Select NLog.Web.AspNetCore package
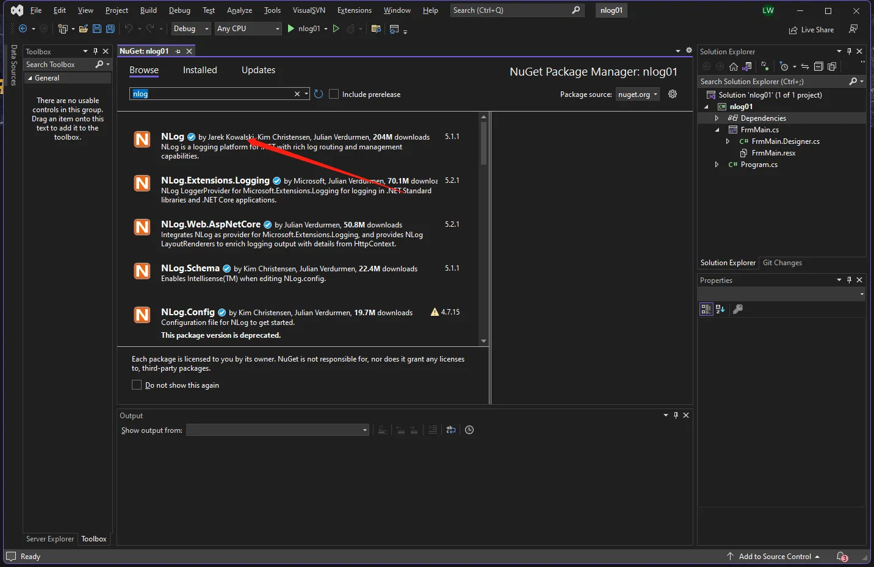 click(x=298, y=234)
